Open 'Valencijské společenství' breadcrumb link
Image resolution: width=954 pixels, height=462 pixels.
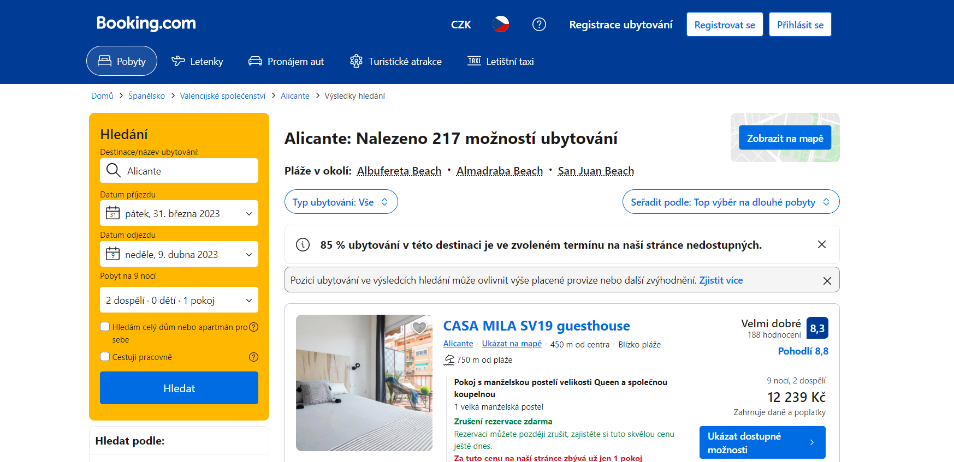223,96
